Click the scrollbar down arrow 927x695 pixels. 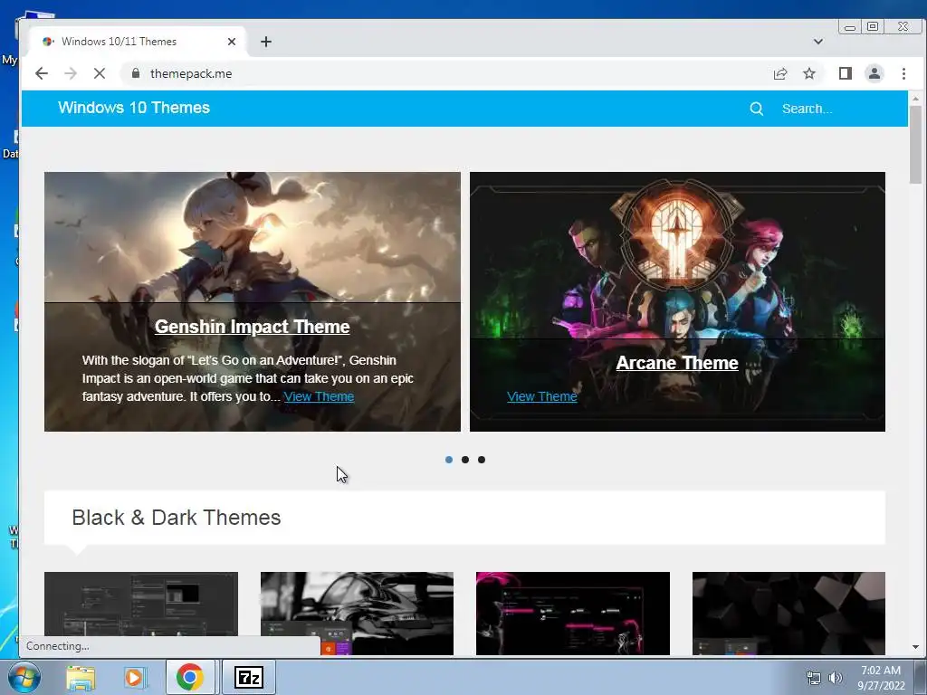pos(916,647)
